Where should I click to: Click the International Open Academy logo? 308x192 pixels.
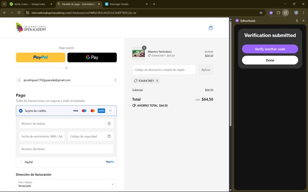click(x=31, y=27)
